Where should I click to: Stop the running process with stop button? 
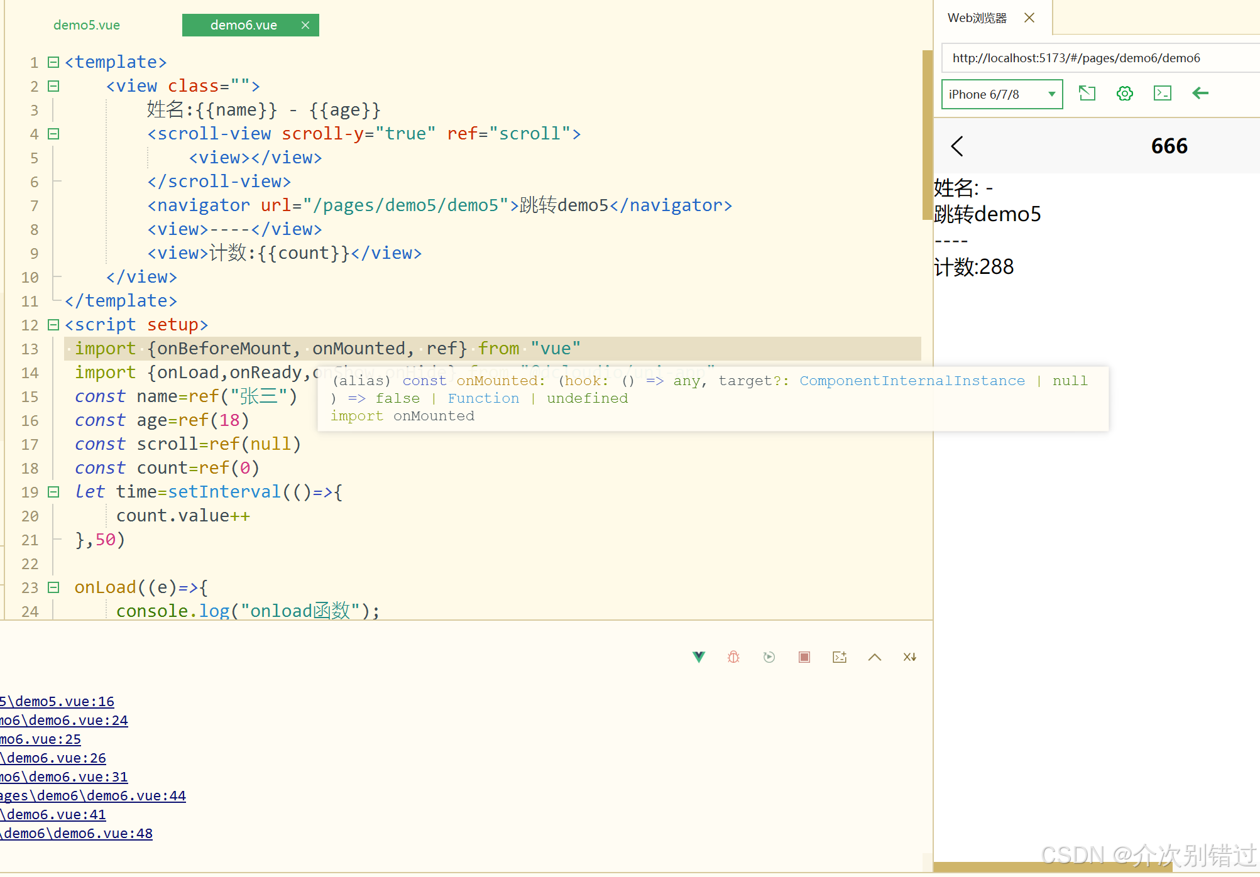804,657
